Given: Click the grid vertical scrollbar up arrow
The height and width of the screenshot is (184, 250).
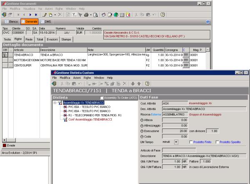Looking at the screenshot, I should 207,50.
